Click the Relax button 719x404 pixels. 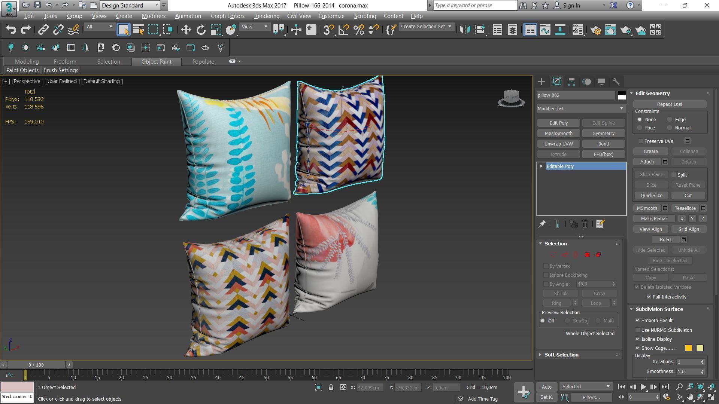click(665, 239)
